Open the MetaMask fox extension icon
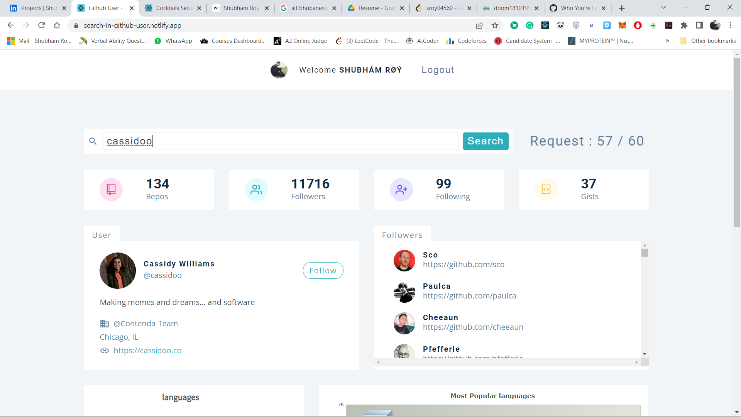This screenshot has height=417, width=741. point(622,25)
